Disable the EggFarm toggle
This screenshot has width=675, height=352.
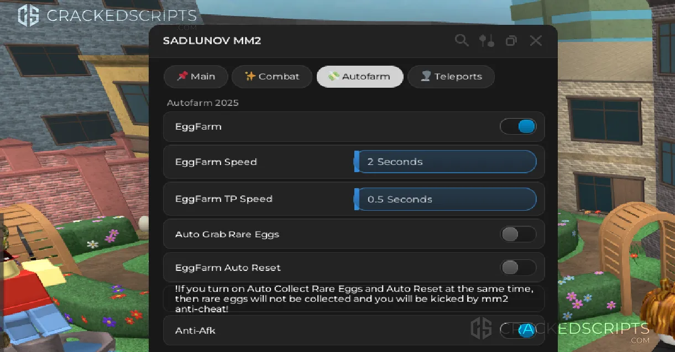pyautogui.click(x=518, y=127)
